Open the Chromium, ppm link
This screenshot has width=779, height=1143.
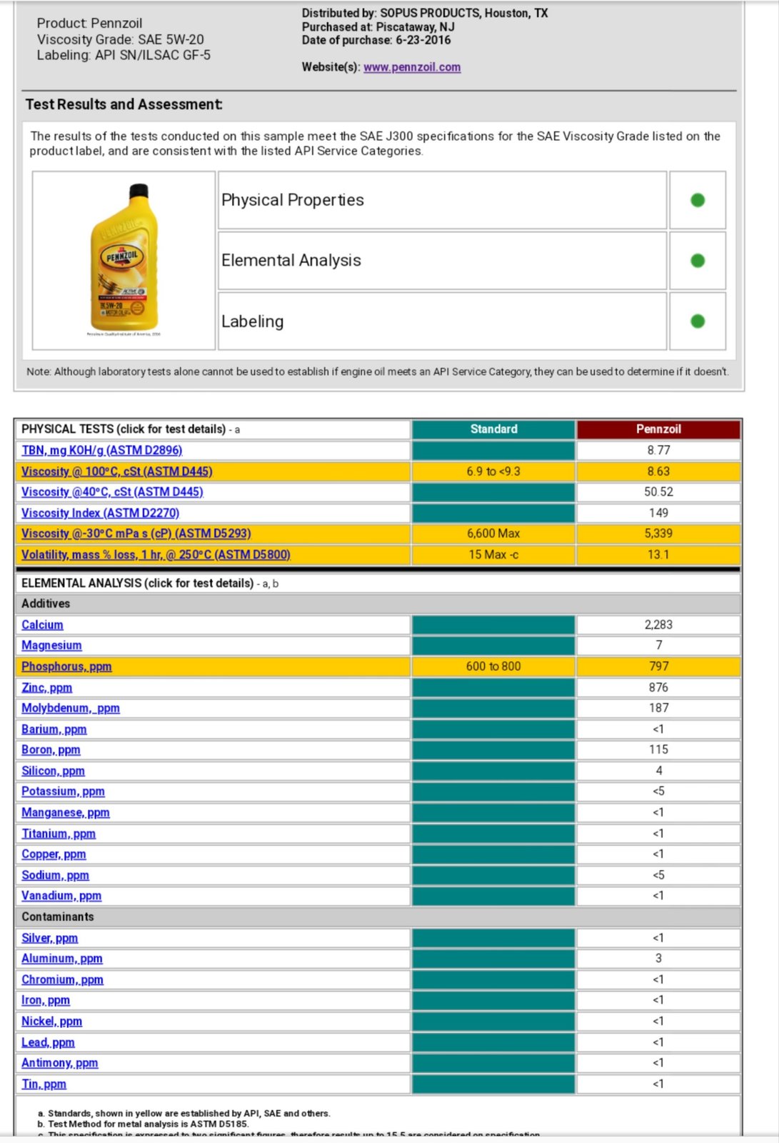click(62, 980)
